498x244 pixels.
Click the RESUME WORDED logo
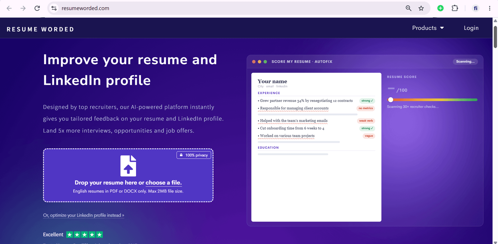[40, 29]
